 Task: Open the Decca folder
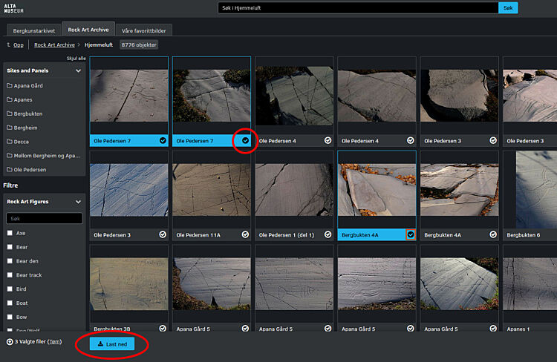tap(18, 142)
